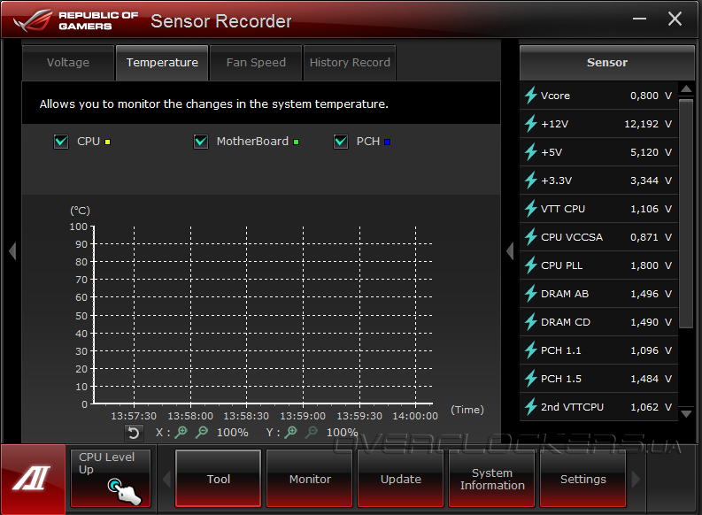
Task: Open the Tool menu button
Action: point(219,479)
